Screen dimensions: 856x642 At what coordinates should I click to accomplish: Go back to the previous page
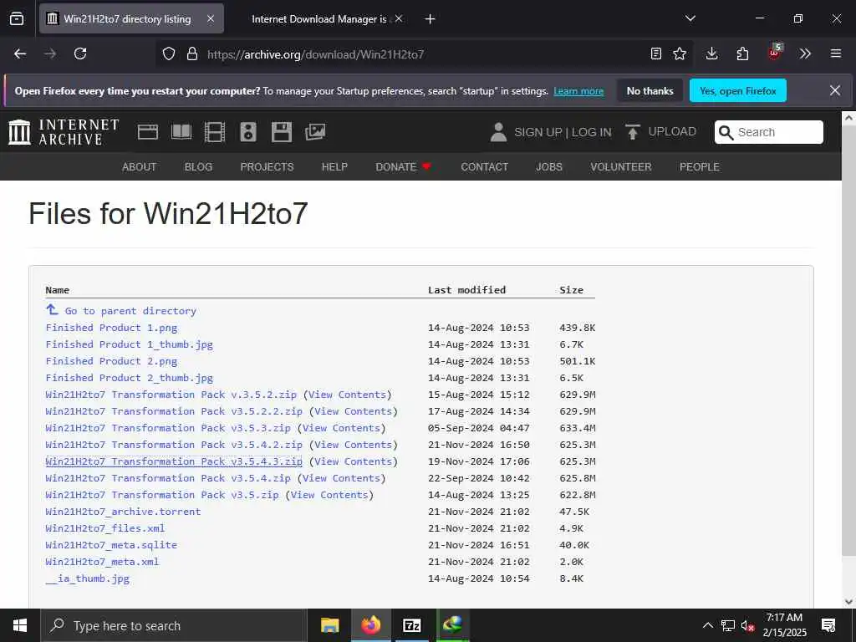20,53
